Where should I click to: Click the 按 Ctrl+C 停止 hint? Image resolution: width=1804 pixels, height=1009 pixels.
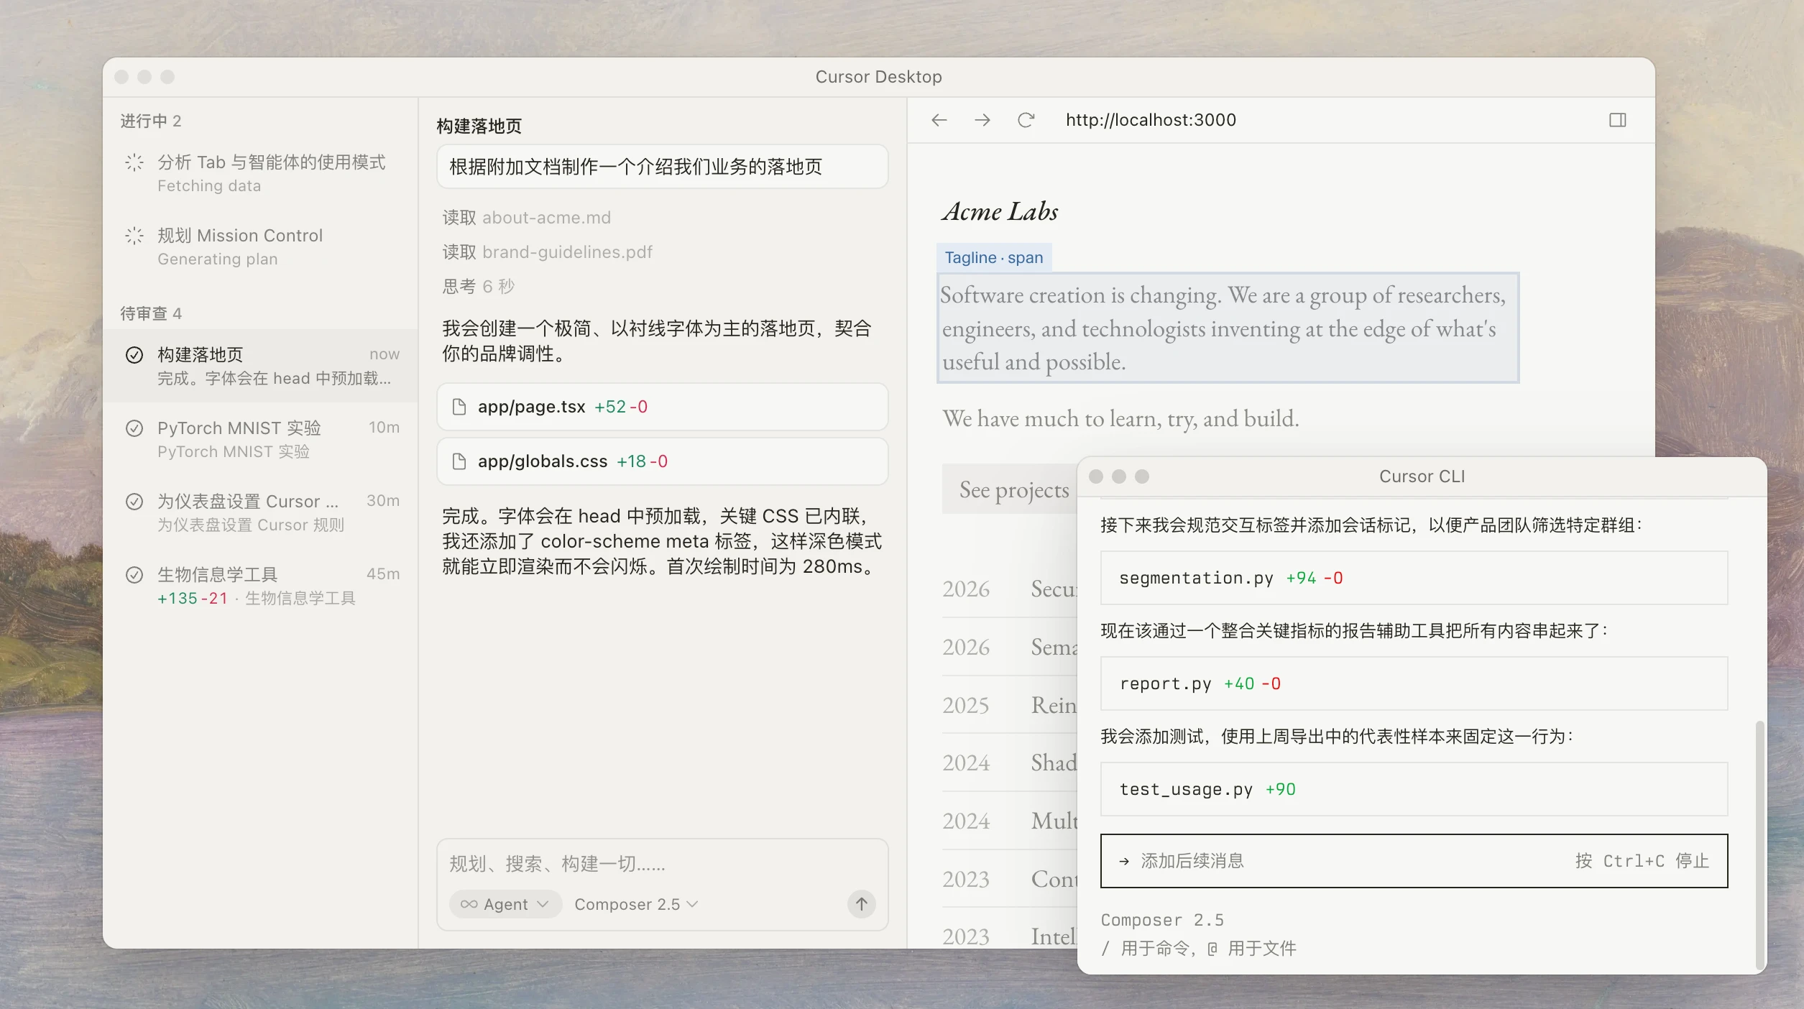[x=1642, y=861]
